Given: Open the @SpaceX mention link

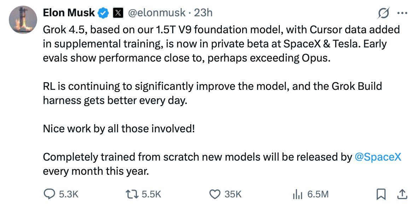Looking at the screenshot, I should click(378, 157).
